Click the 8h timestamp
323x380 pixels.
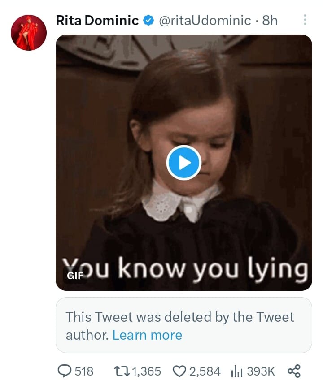(x=270, y=20)
